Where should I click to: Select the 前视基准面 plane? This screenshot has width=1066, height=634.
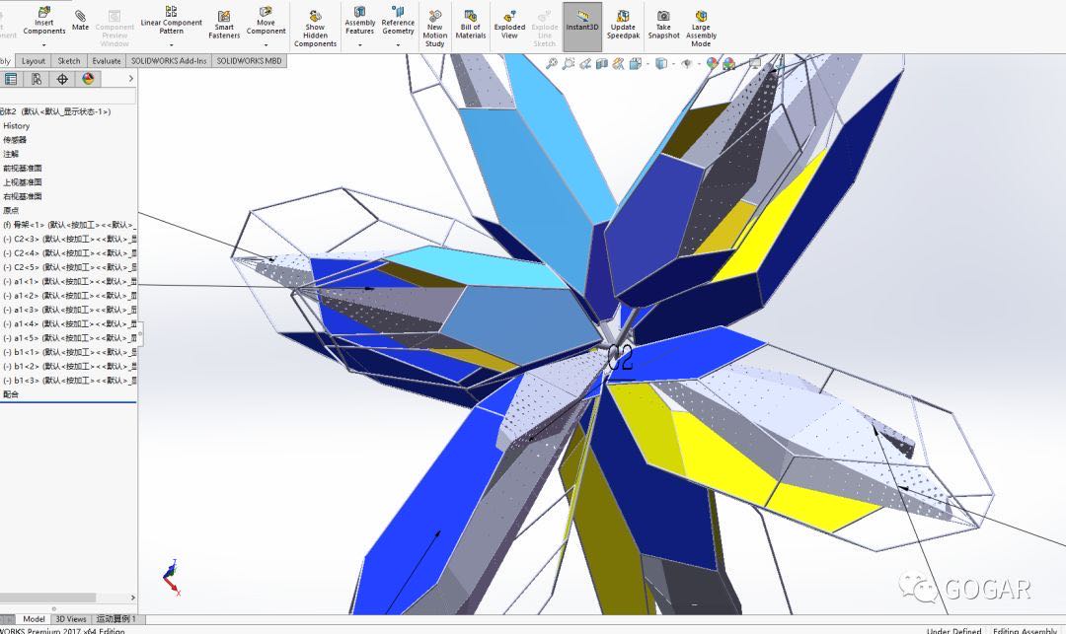(23, 169)
